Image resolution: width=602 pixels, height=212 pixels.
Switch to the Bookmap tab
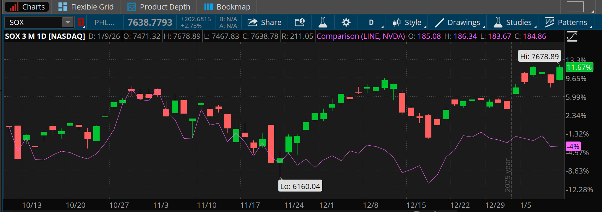pos(227,7)
